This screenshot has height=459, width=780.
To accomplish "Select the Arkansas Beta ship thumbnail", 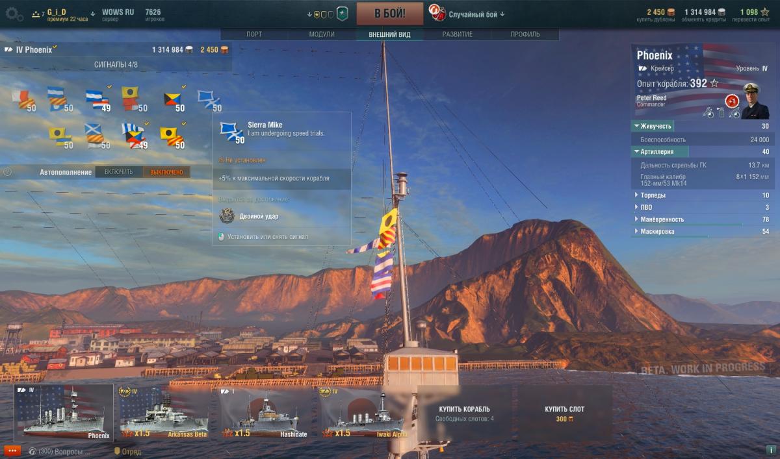I will [163, 412].
